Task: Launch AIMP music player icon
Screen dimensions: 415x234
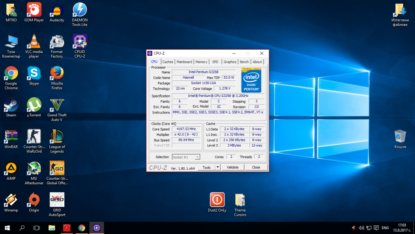Action: [11, 171]
